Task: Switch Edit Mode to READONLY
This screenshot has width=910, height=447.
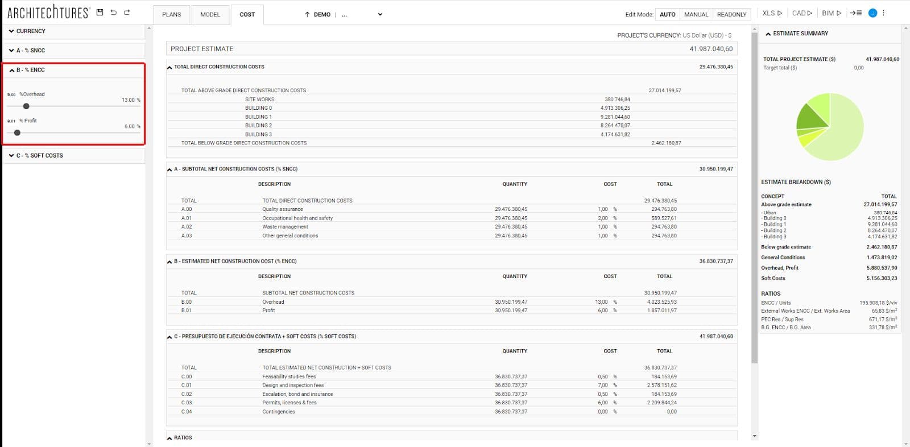Action: click(x=731, y=14)
